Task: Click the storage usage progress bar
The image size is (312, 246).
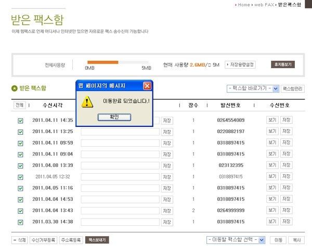Action: [x=118, y=62]
